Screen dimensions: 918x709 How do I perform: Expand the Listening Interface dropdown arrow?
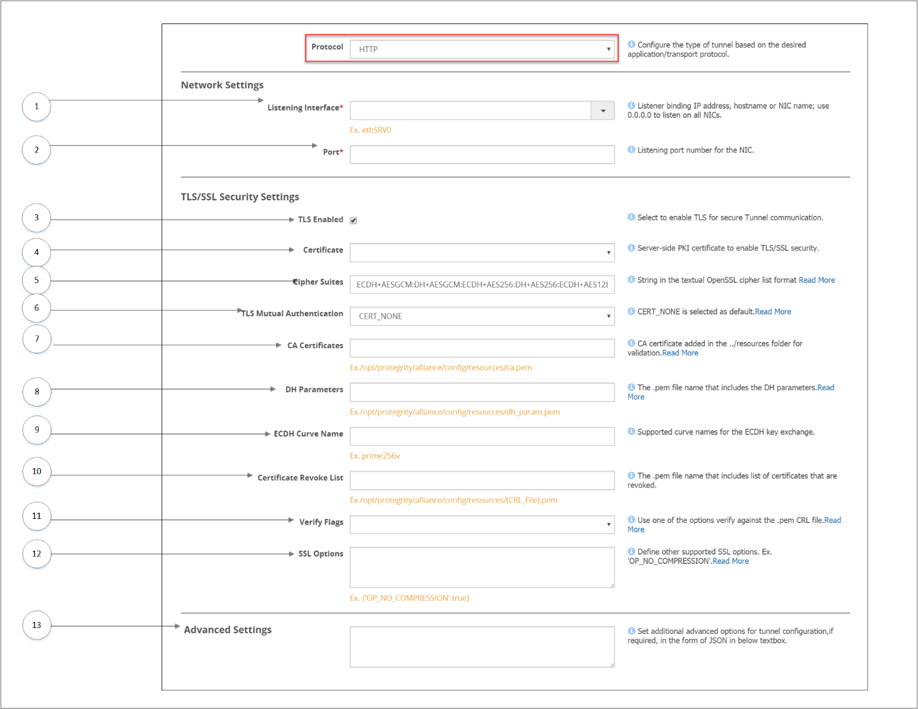602,110
